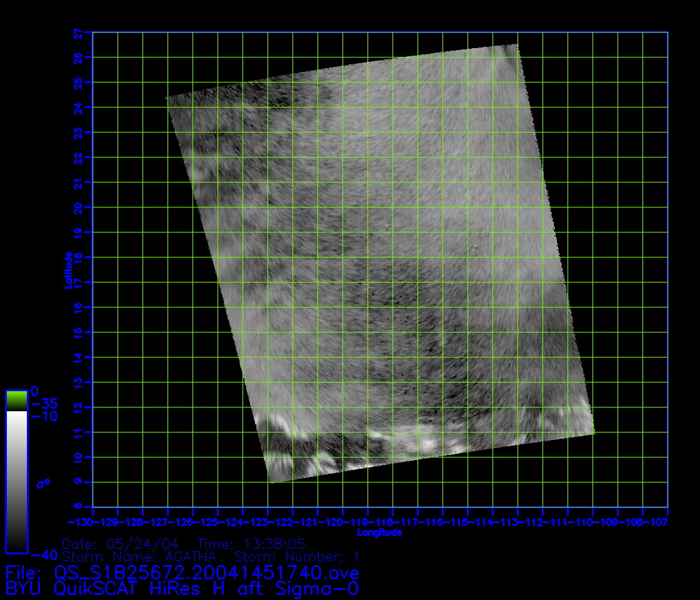Select the -10 color bar label
The image size is (700, 600).
[44, 416]
